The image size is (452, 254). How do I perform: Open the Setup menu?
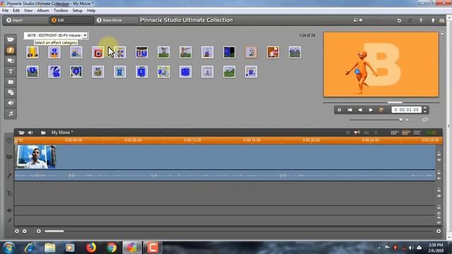click(x=77, y=11)
